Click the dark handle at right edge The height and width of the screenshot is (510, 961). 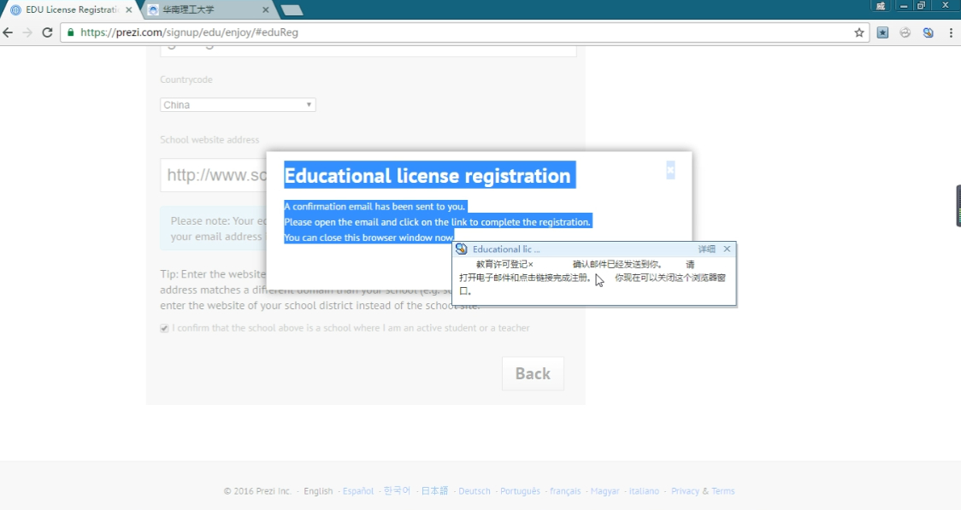pyautogui.click(x=958, y=206)
